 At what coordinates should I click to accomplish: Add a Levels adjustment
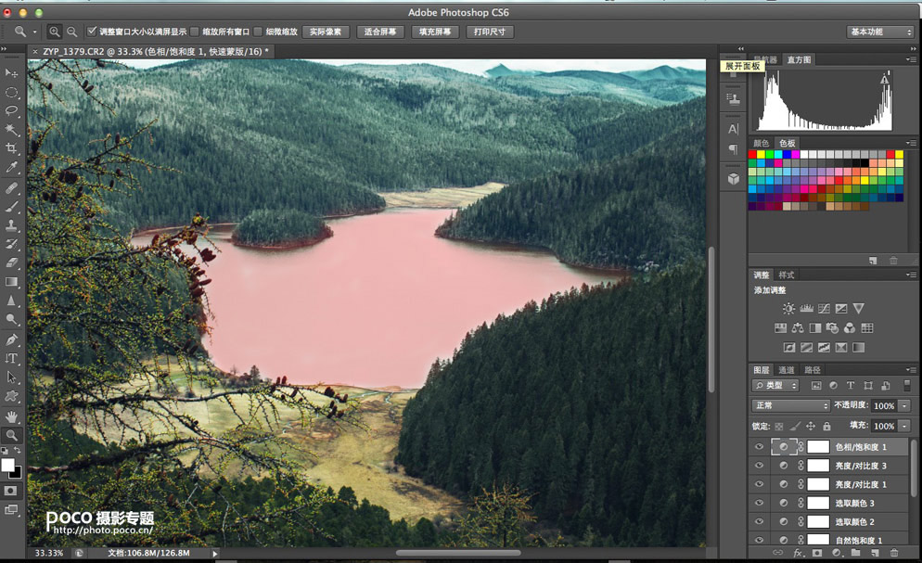(x=807, y=309)
